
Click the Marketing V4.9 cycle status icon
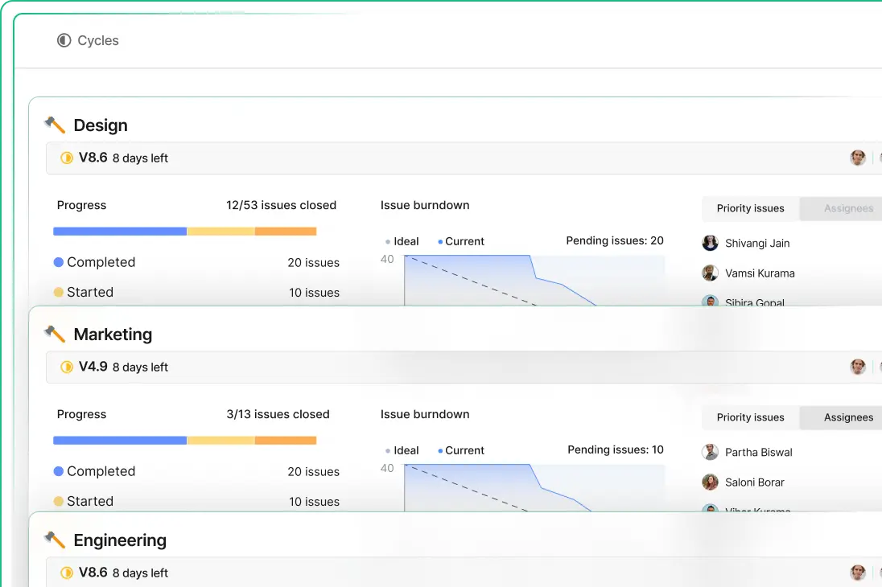click(x=67, y=367)
